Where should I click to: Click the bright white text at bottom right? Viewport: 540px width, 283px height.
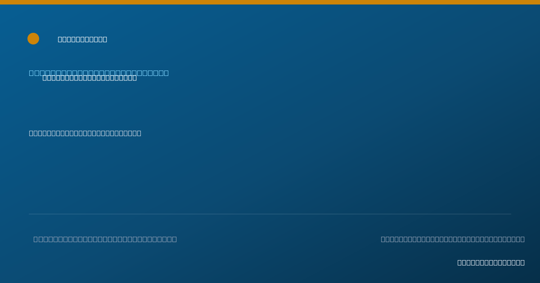(491, 262)
